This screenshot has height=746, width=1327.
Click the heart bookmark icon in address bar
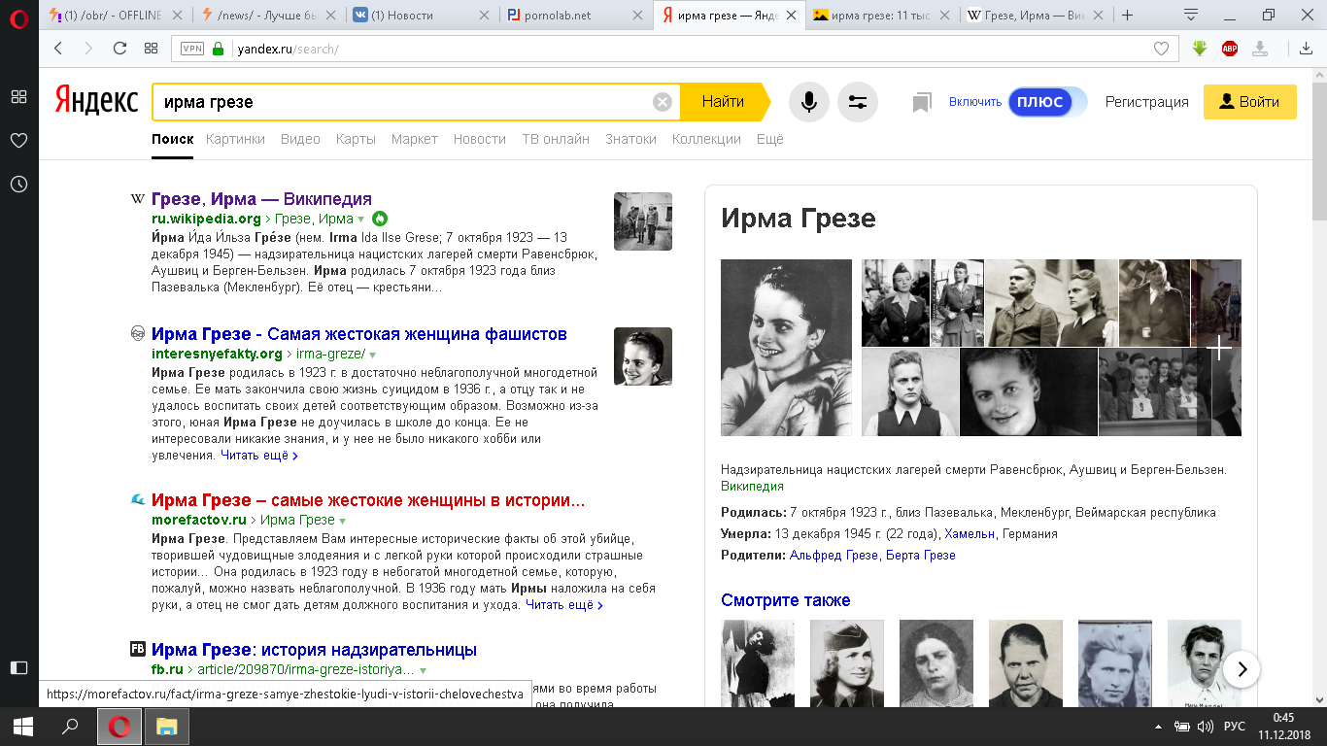[x=1161, y=49]
